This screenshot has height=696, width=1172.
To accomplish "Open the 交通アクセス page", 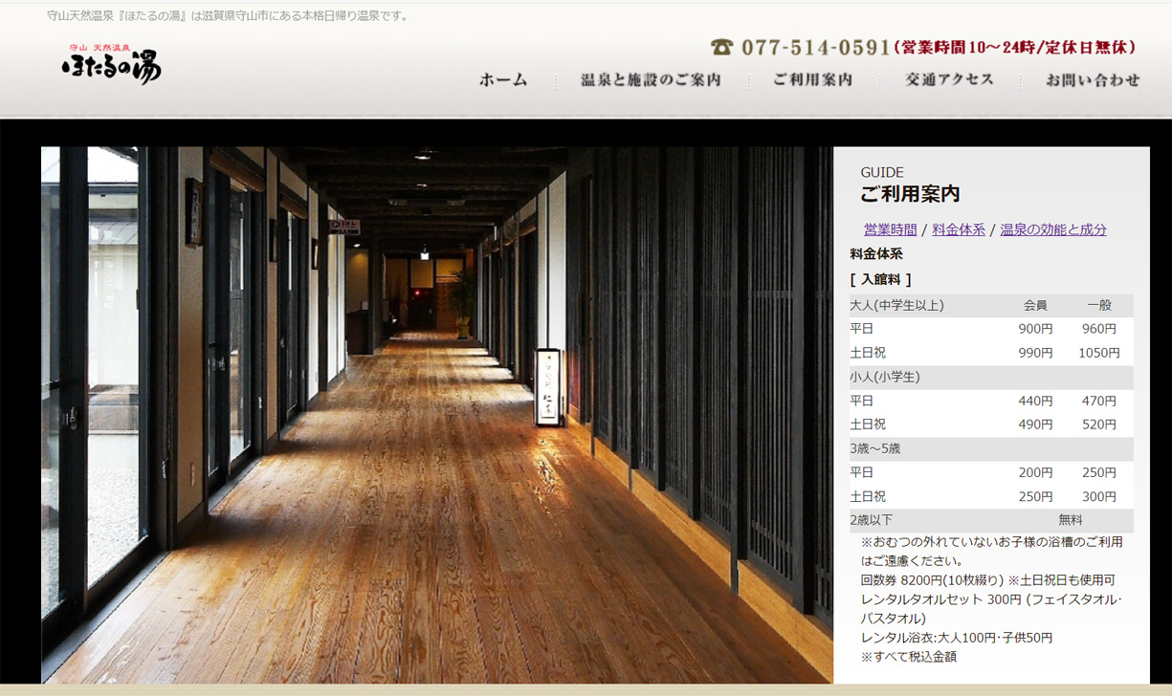I will [x=949, y=80].
